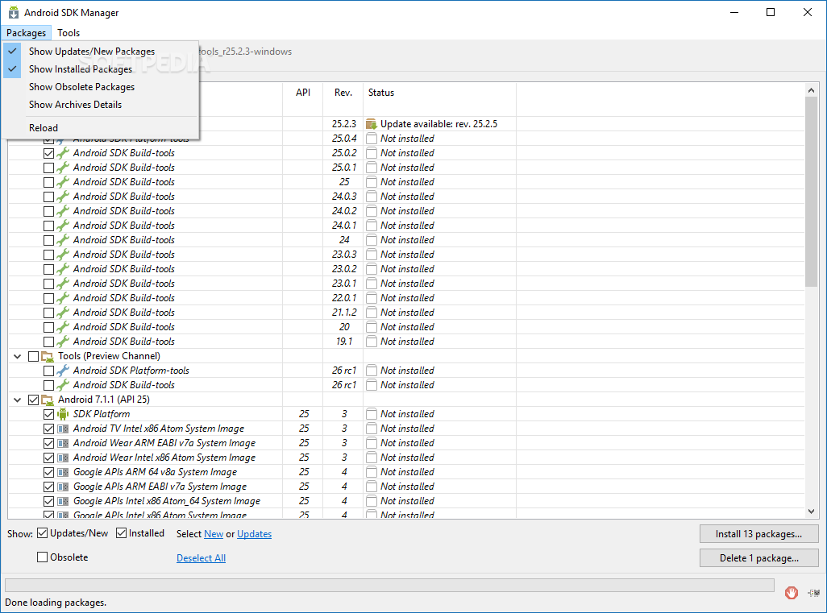Toggle the Installed show checkbox
The image size is (827, 613).
pos(121,533)
